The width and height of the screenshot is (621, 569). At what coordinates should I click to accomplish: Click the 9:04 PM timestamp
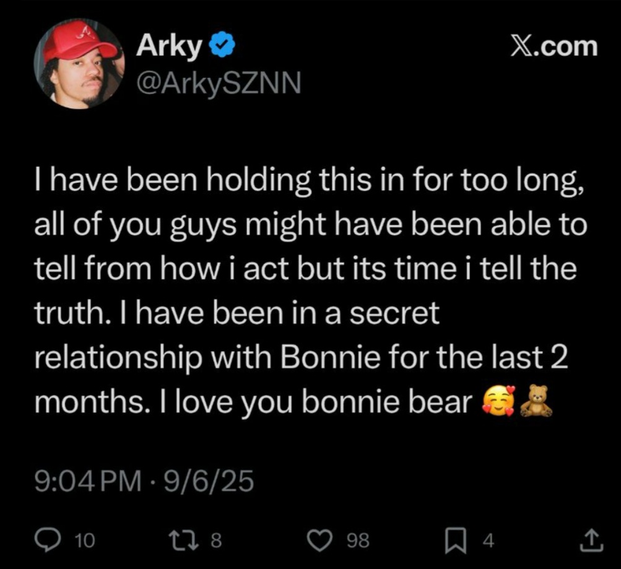point(88,481)
